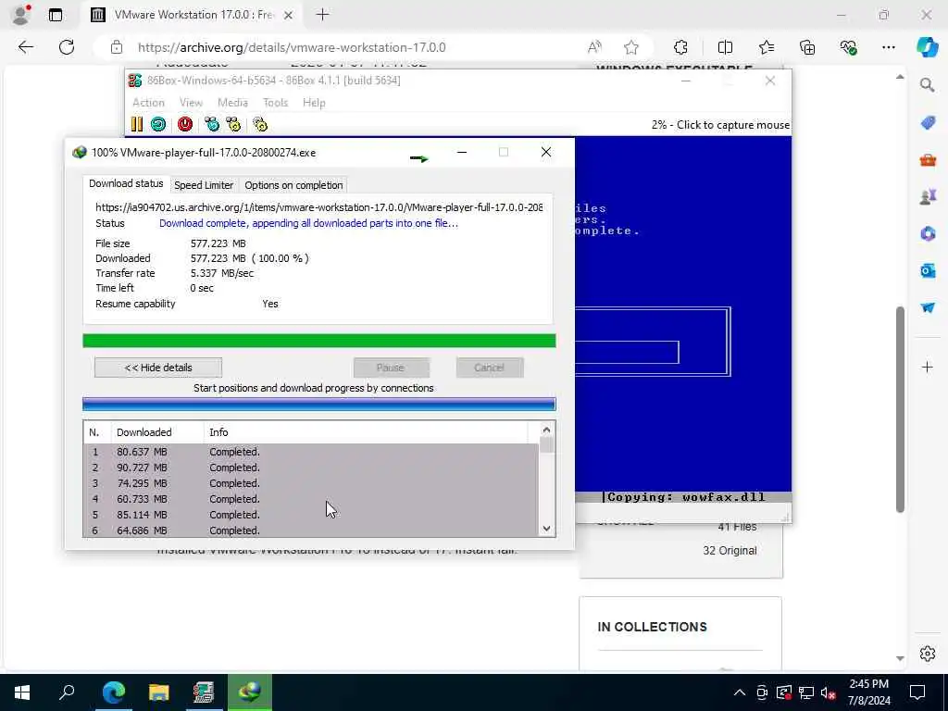Open Windows Start menu
This screenshot has width=948, height=711.
22,692
